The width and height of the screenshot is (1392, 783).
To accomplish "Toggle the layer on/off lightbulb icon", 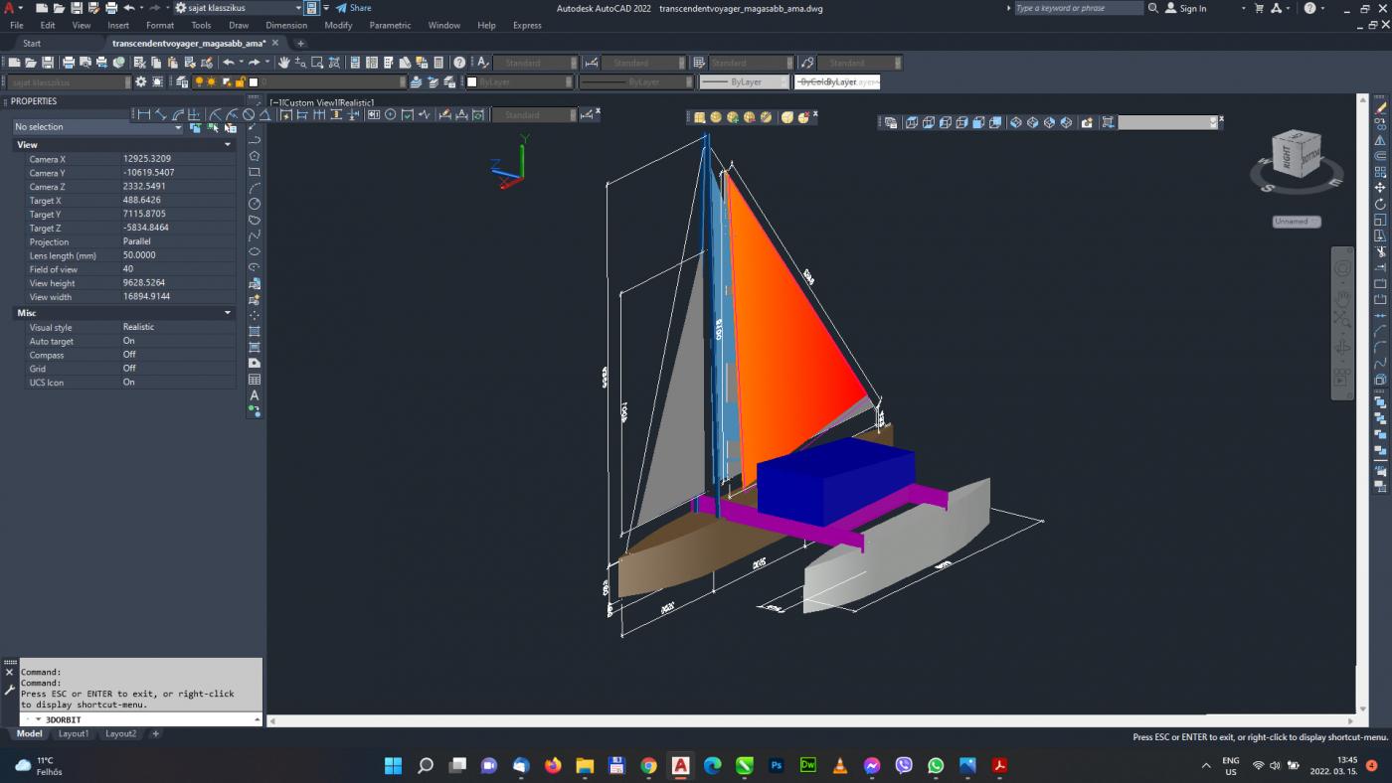I will [x=199, y=82].
